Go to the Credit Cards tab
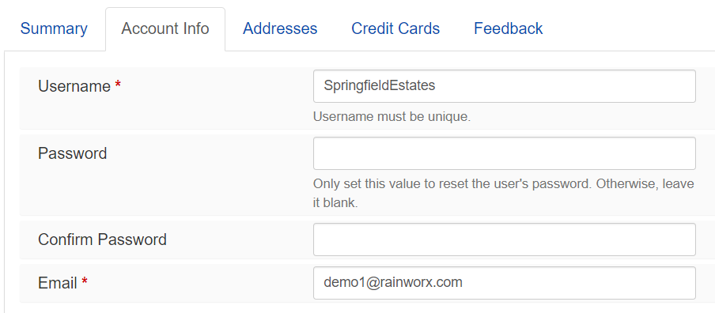715x313 pixels. [395, 28]
